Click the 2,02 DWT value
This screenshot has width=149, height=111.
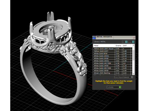pyautogui.click(x=124, y=73)
